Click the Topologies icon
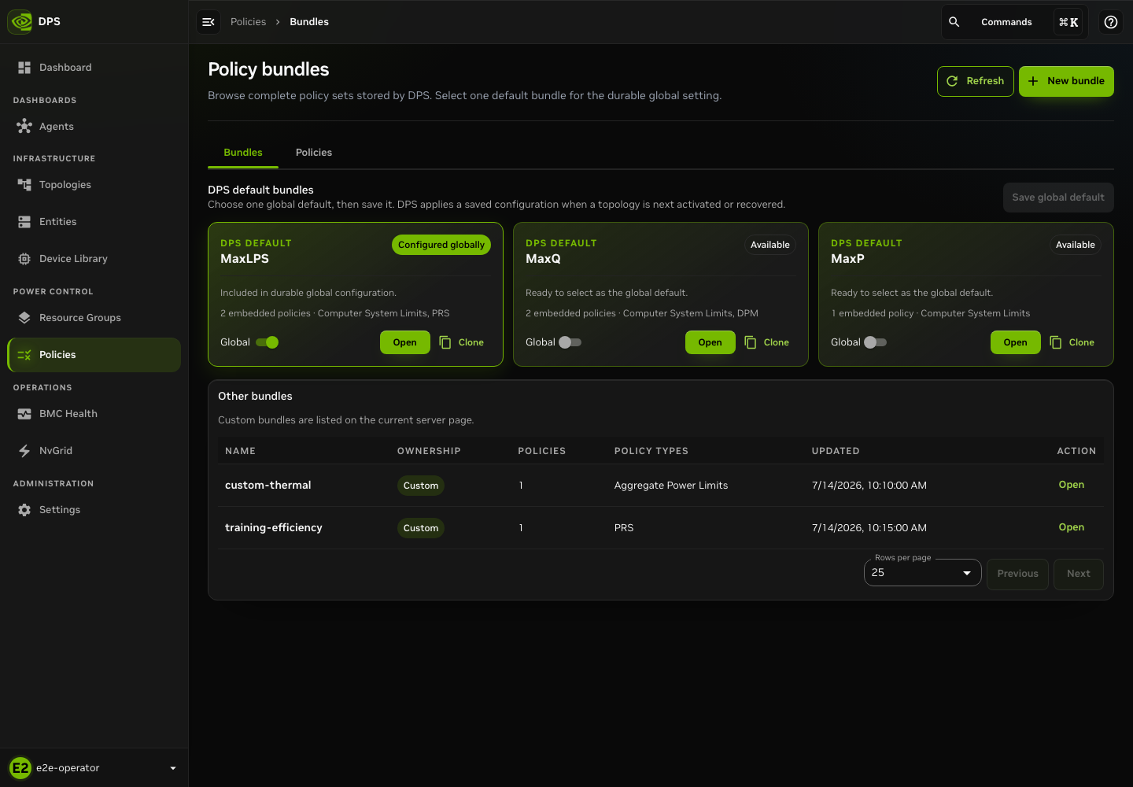 pos(24,184)
